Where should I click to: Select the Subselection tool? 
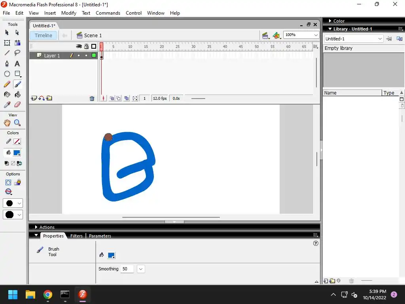tap(17, 32)
